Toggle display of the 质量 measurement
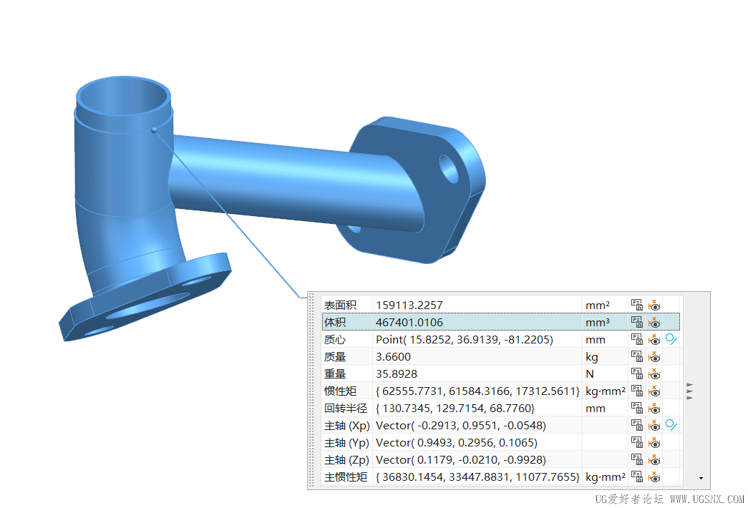The image size is (748, 508). [x=654, y=356]
